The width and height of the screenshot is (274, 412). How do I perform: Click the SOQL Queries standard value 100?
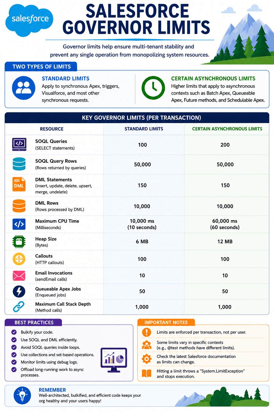coord(142,145)
